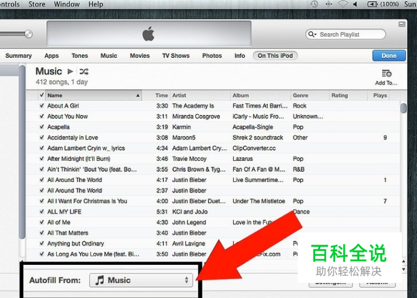417x298 pixels.
Task: Switch to the Movies tab
Action: tap(140, 56)
